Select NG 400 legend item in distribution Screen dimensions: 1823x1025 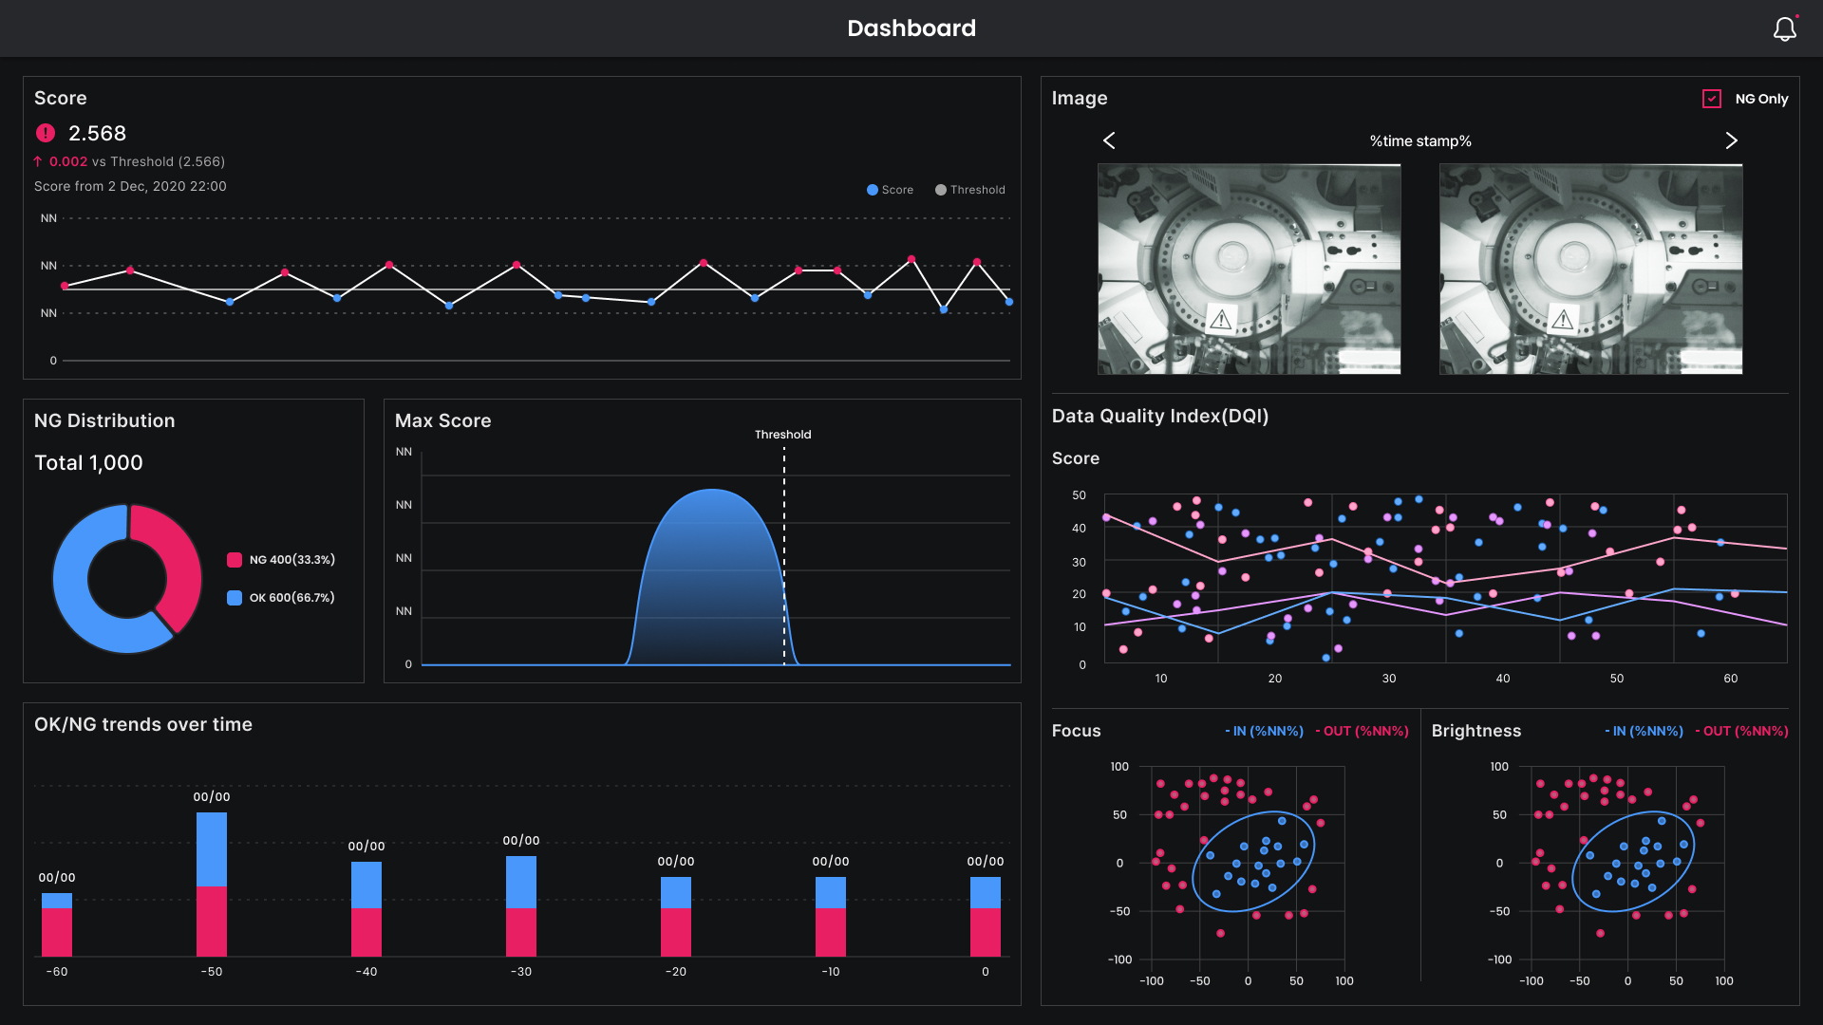tap(280, 559)
